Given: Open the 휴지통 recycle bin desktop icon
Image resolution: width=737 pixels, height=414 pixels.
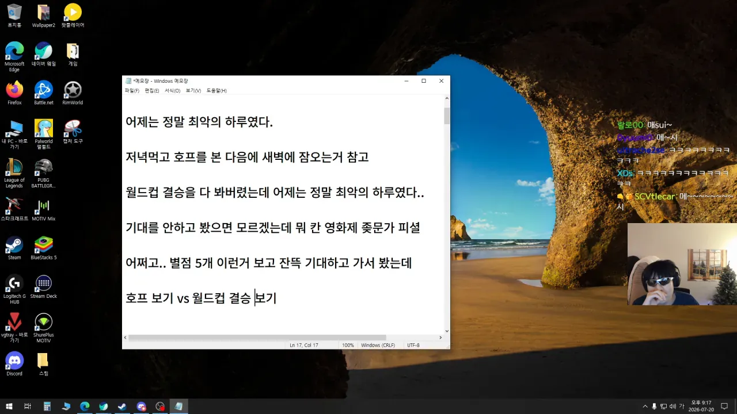Looking at the screenshot, I should [x=14, y=16].
